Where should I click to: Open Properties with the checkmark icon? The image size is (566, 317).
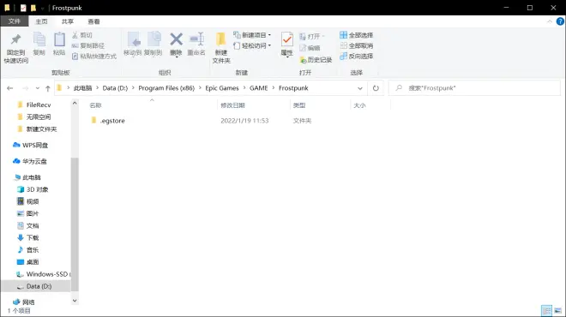pyautogui.click(x=287, y=44)
